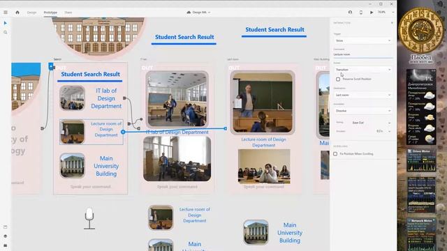This screenshot has height=251, width=447.
Task: Click the invite user profile icon
Action: coord(350,13)
